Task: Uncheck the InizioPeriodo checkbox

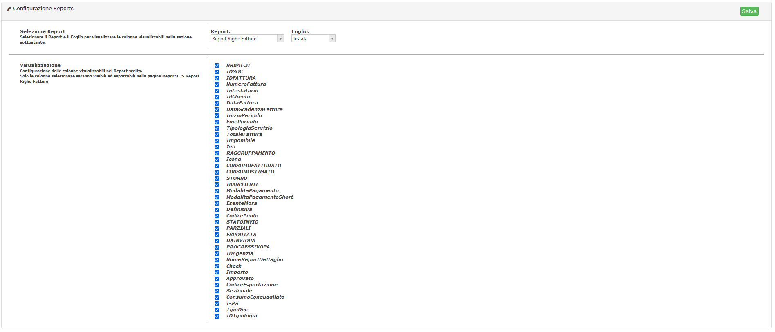Action: pos(217,116)
